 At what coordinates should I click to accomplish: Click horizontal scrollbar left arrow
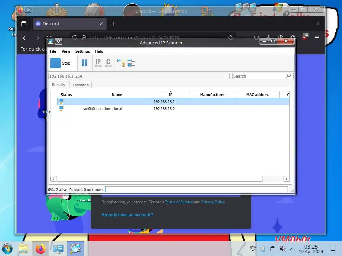(x=53, y=179)
